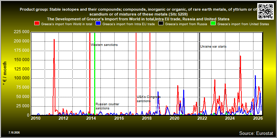The width and height of the screenshot is (277, 138).
Task: Click the x-axis year label 2014
Action: pyautogui.click(x=91, y=119)
